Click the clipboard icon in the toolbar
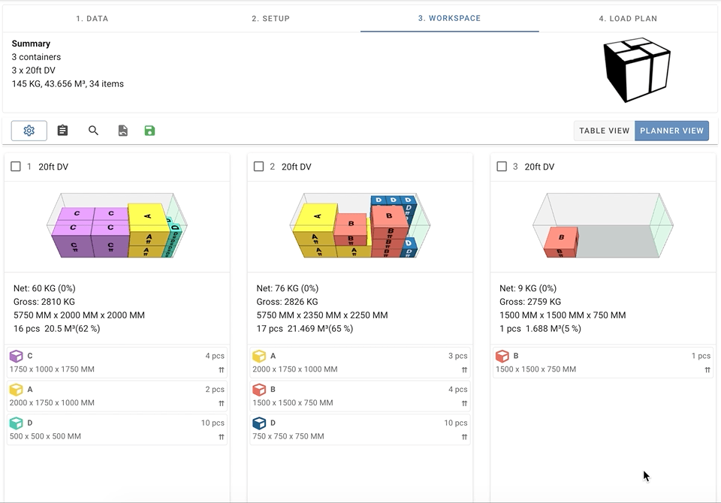 [63, 131]
